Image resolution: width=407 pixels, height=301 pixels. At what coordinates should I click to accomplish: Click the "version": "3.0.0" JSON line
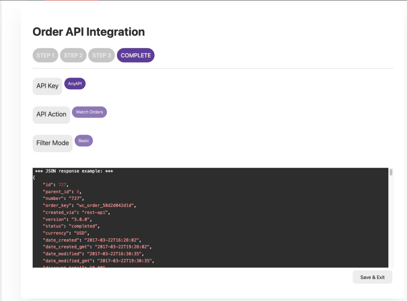67,219
